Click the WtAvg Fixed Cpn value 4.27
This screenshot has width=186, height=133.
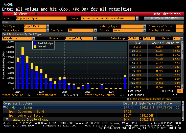click(x=30, y=95)
